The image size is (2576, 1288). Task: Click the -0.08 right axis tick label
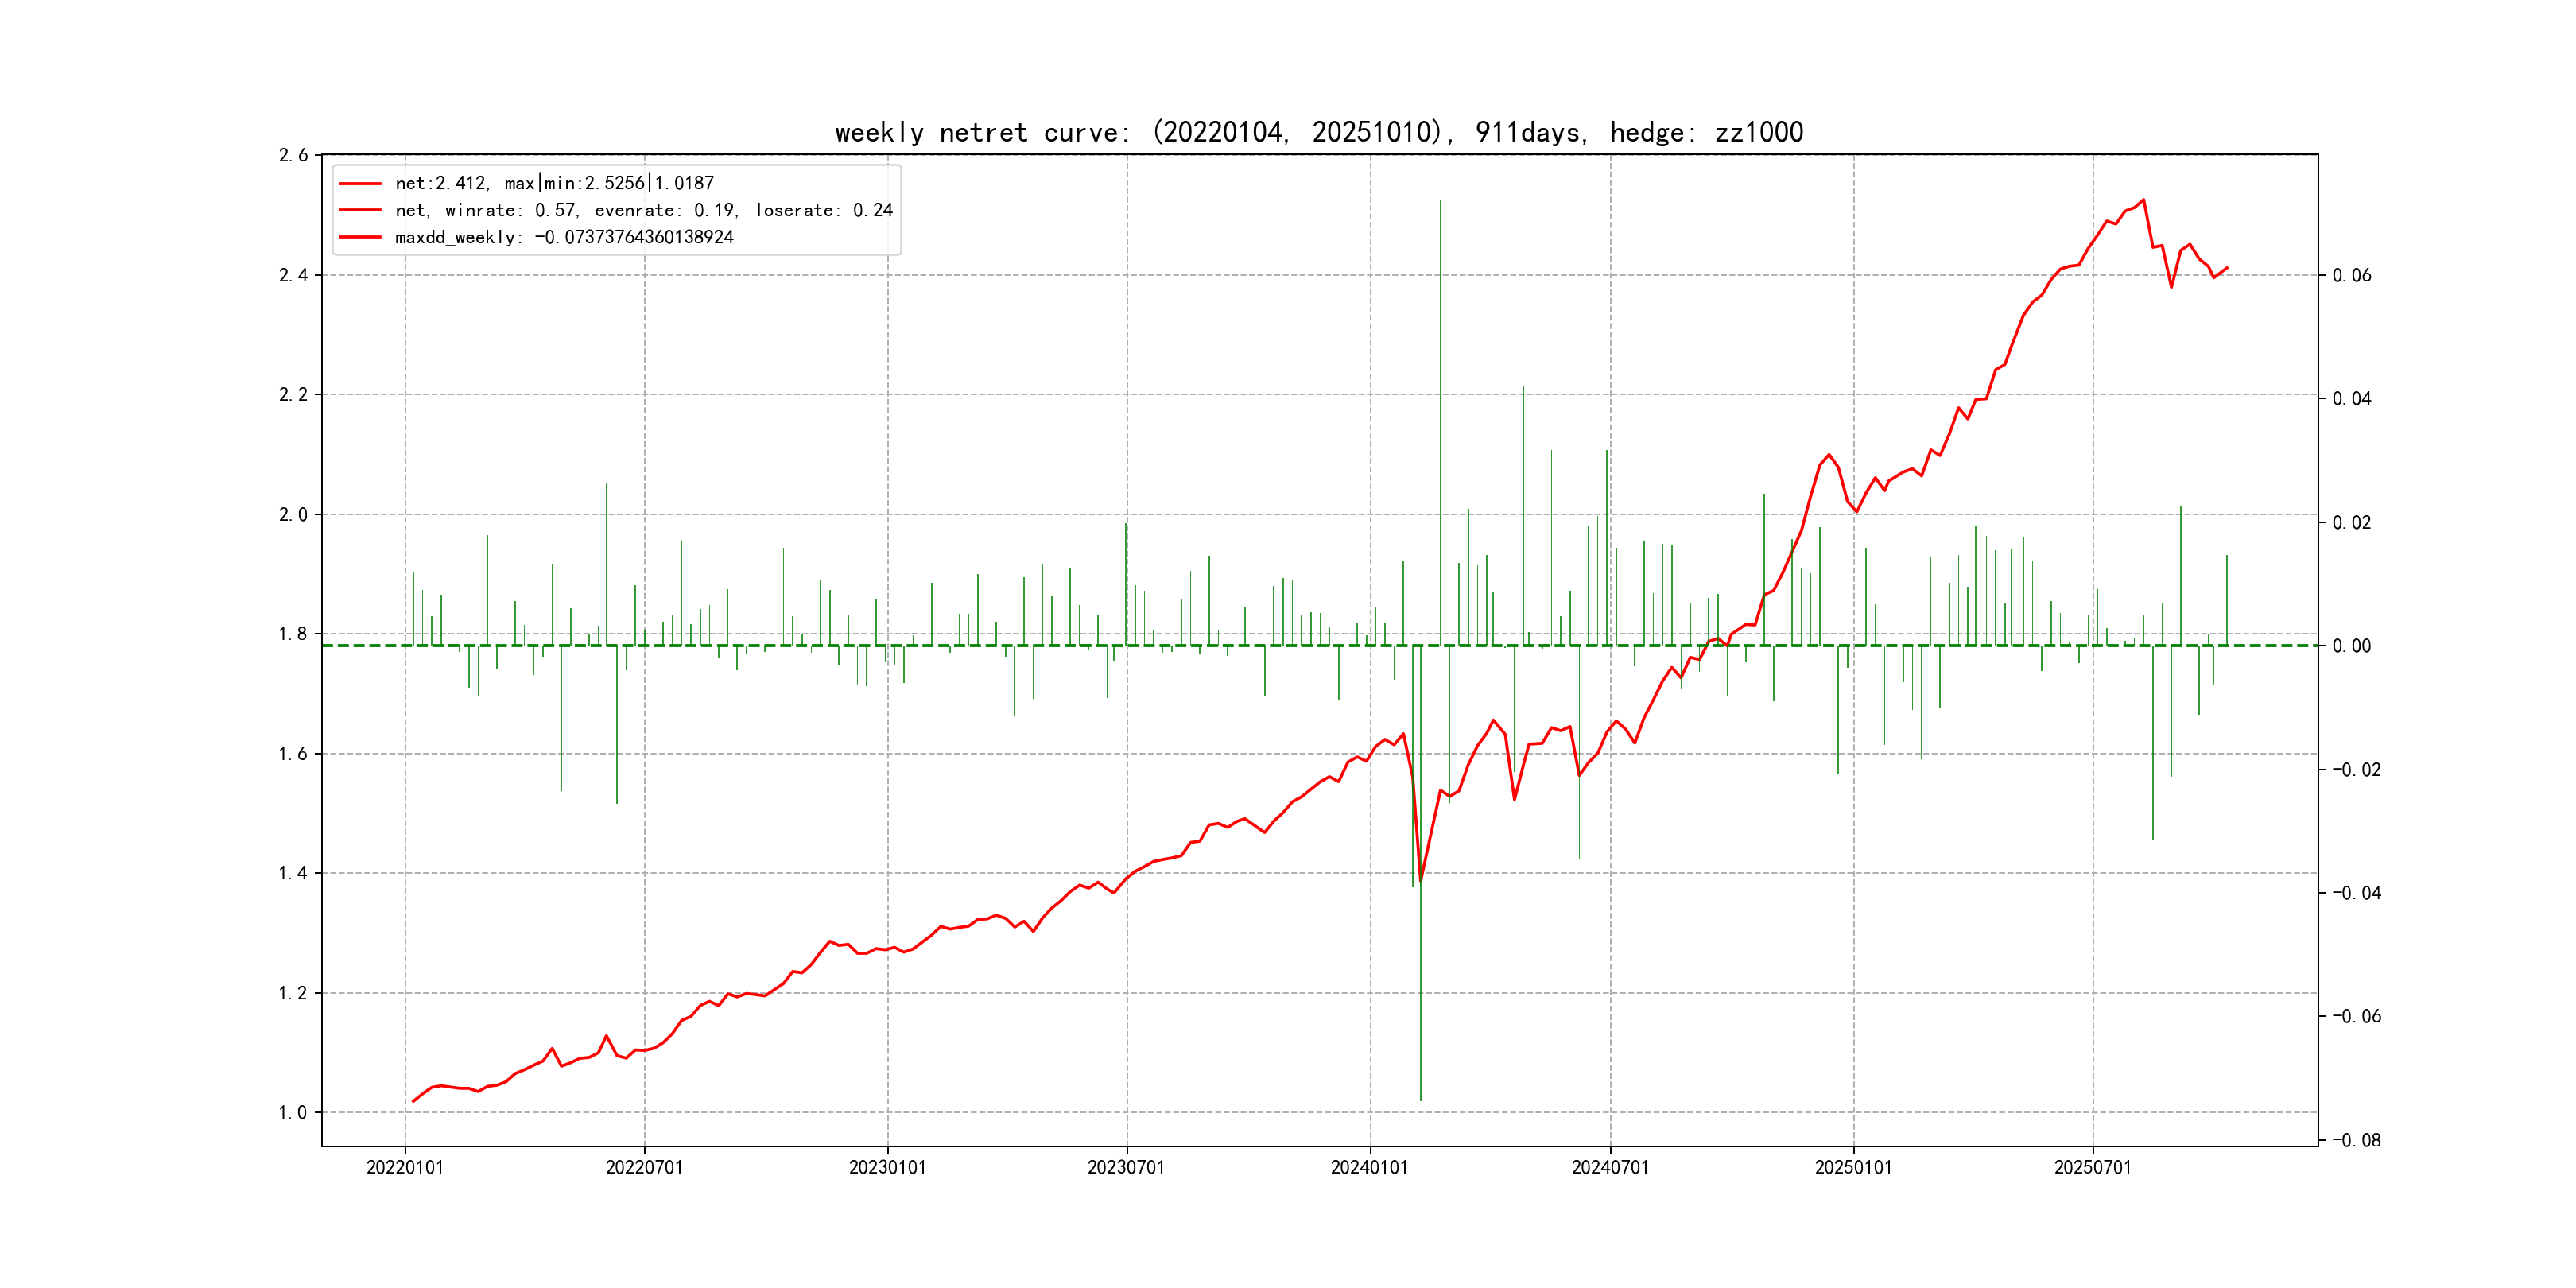[x=2356, y=1140]
